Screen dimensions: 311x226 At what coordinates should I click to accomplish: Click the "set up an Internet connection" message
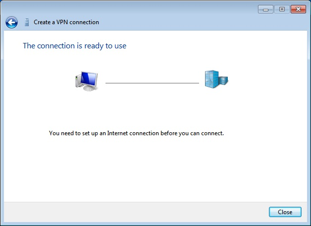(x=137, y=133)
